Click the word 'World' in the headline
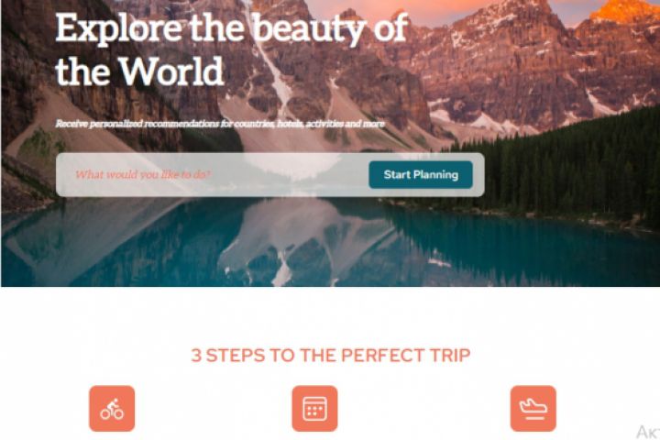Image resolution: width=660 pixels, height=440 pixels. 170,71
